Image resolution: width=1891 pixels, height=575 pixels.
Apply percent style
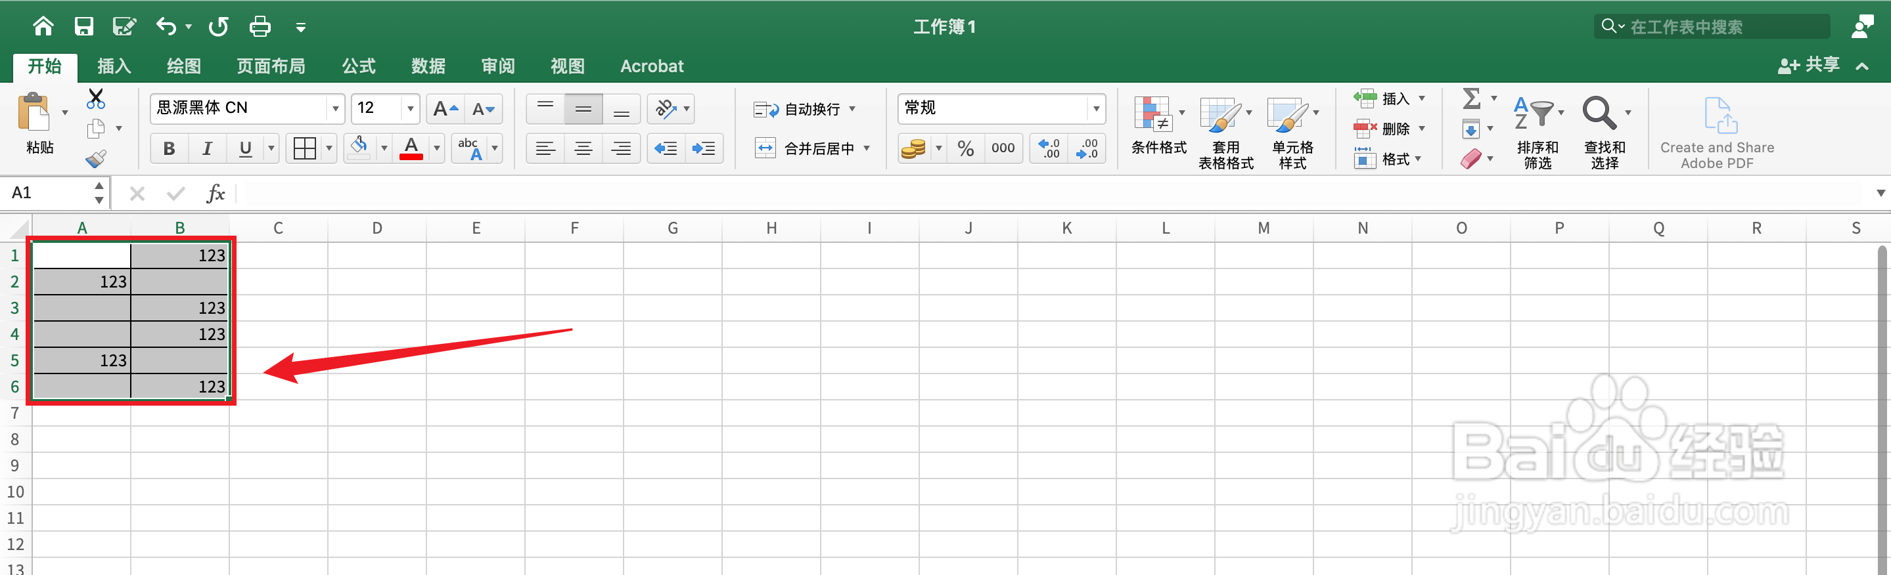click(x=965, y=149)
